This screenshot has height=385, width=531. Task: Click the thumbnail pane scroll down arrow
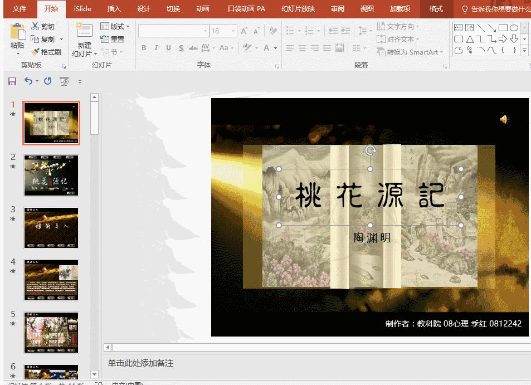pos(95,374)
